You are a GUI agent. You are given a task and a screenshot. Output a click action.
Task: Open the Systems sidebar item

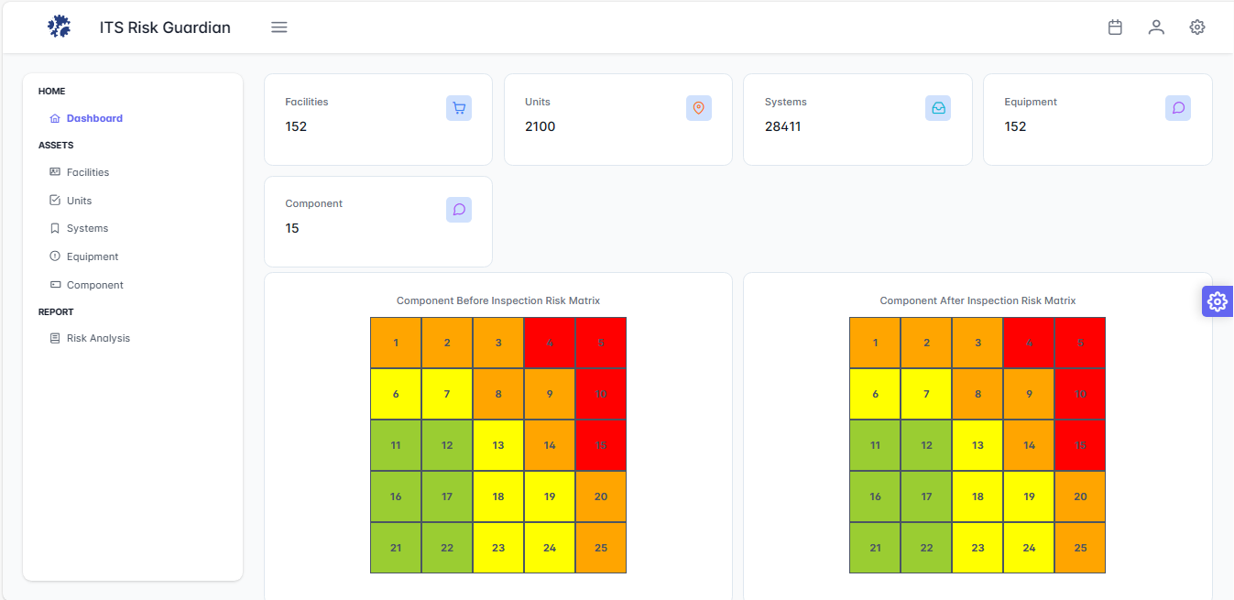[x=87, y=228]
